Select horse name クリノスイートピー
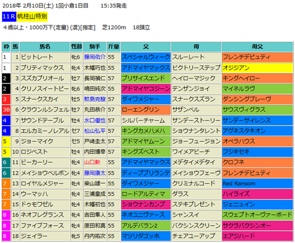The image size is (295, 243). click(45, 89)
